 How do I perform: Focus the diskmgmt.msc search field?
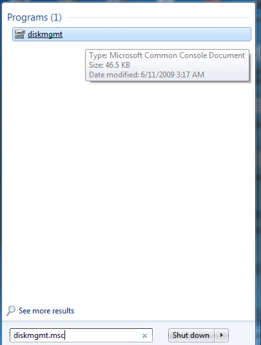81,335
